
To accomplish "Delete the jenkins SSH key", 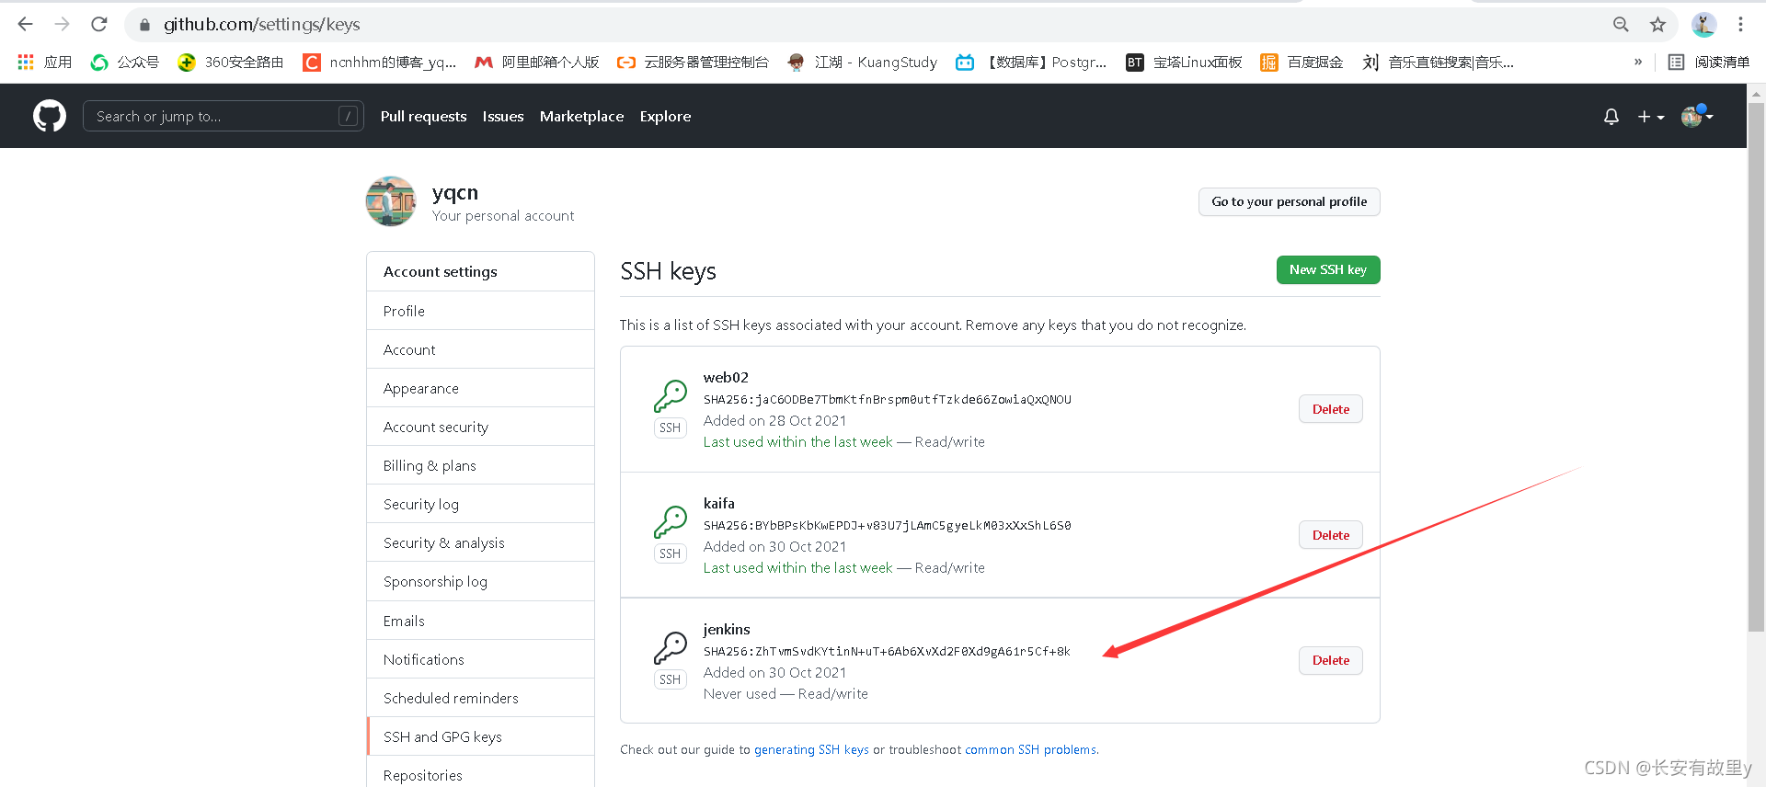I will tap(1331, 661).
